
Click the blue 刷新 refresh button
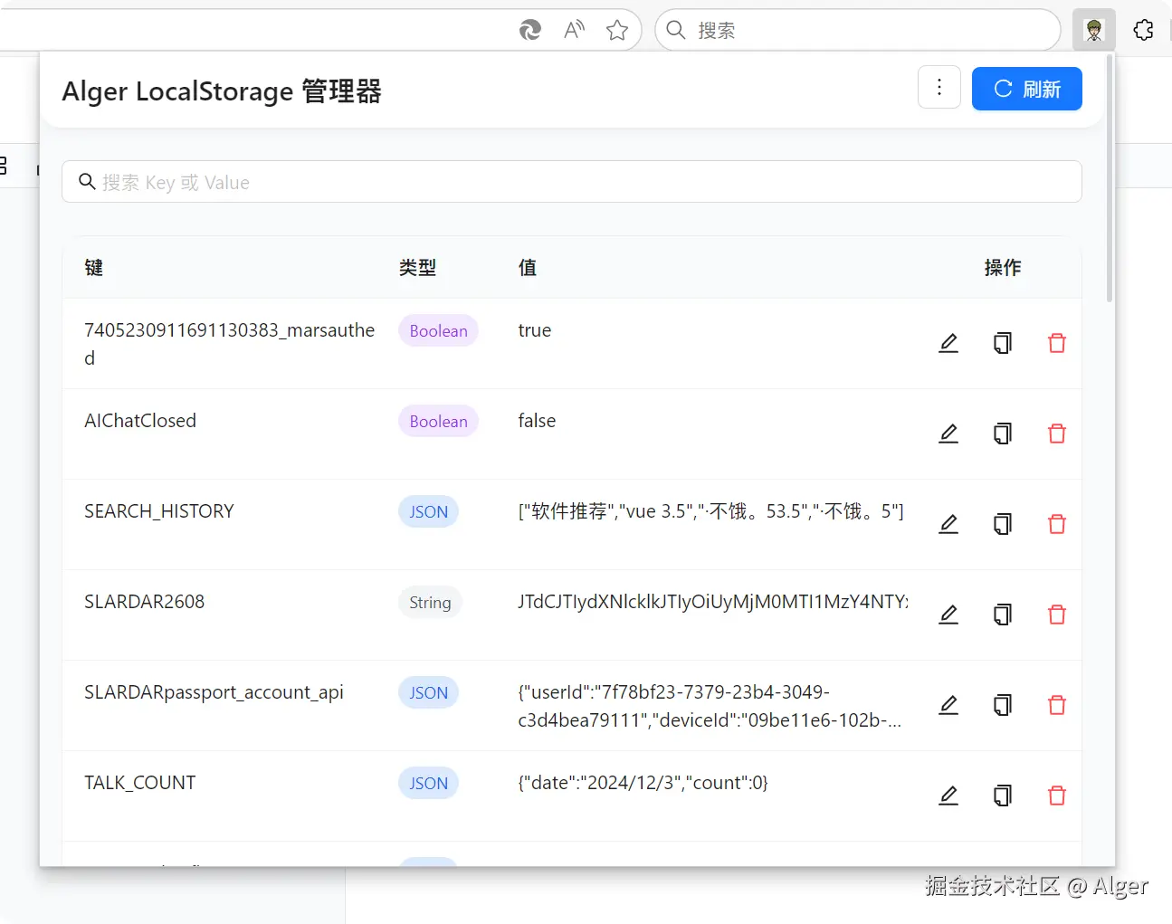point(1027,89)
